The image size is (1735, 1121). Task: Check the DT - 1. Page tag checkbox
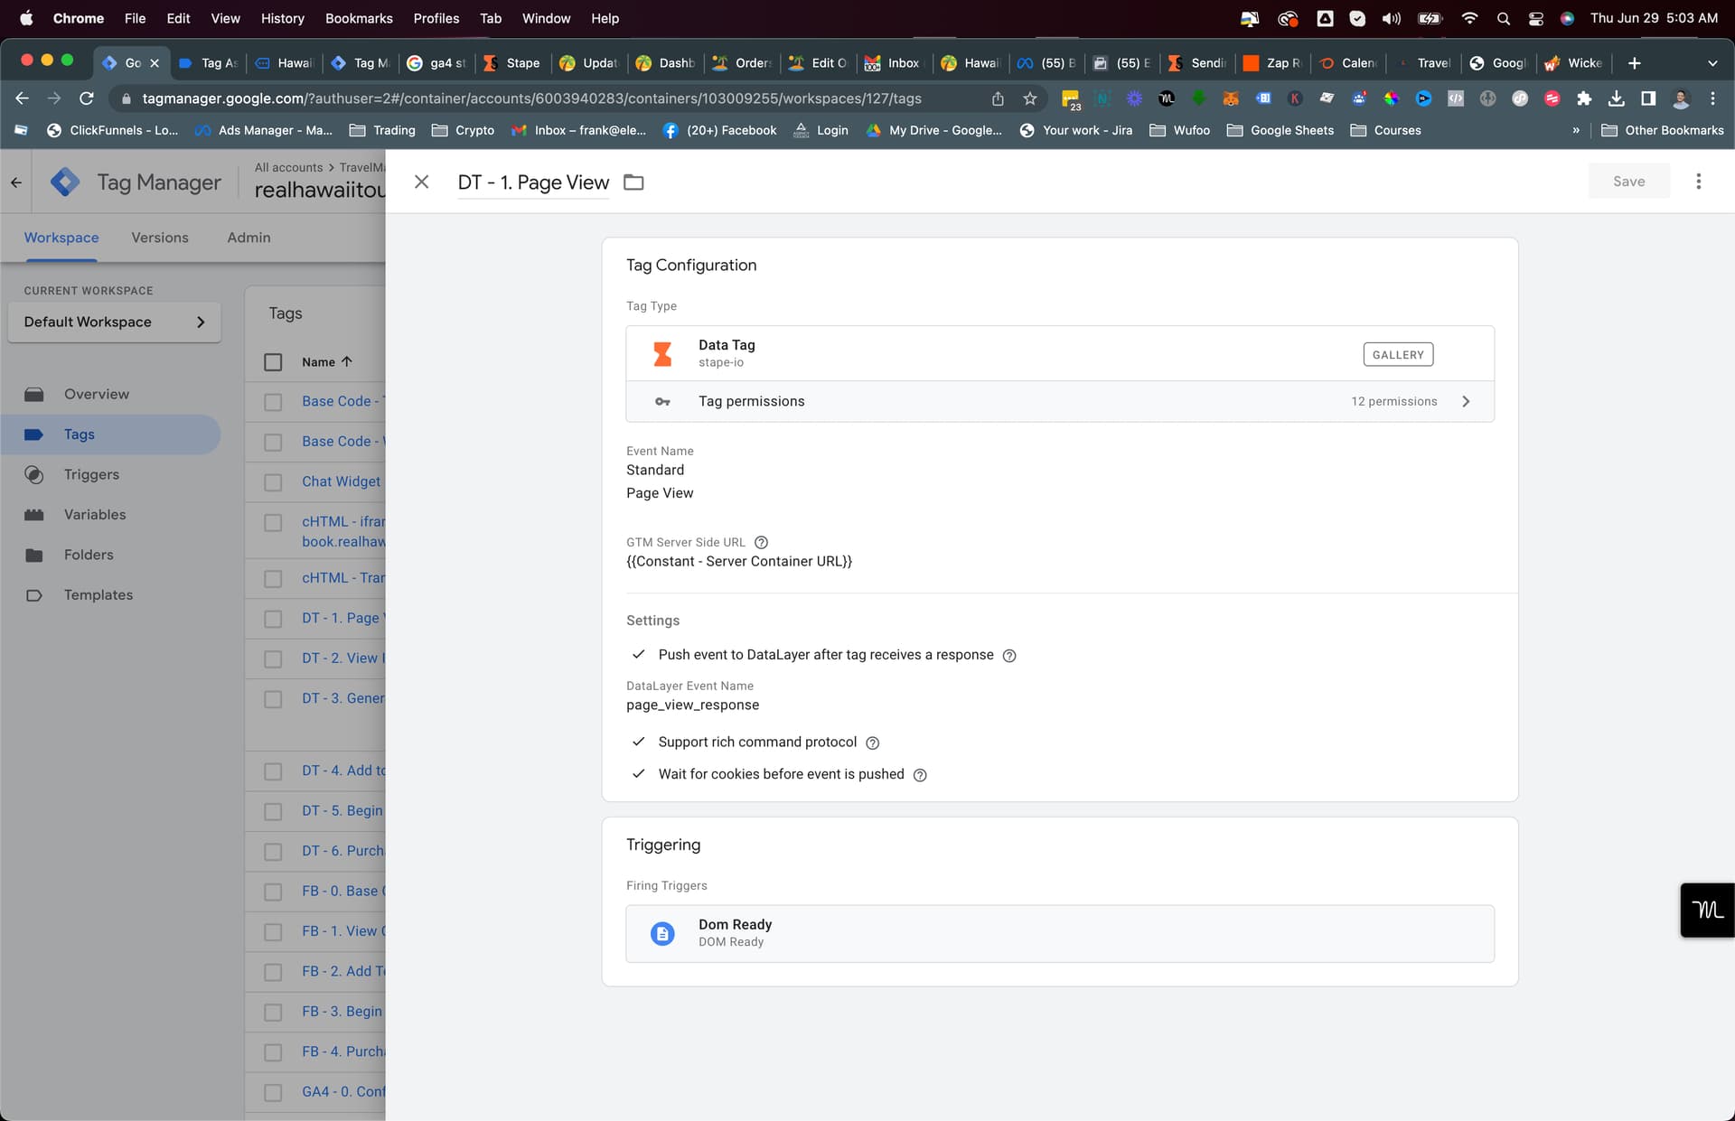point(273,619)
